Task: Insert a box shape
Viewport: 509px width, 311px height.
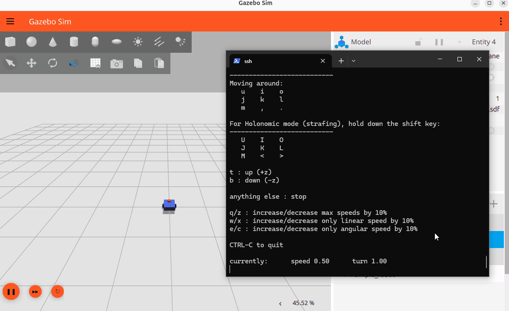Action: 10,42
